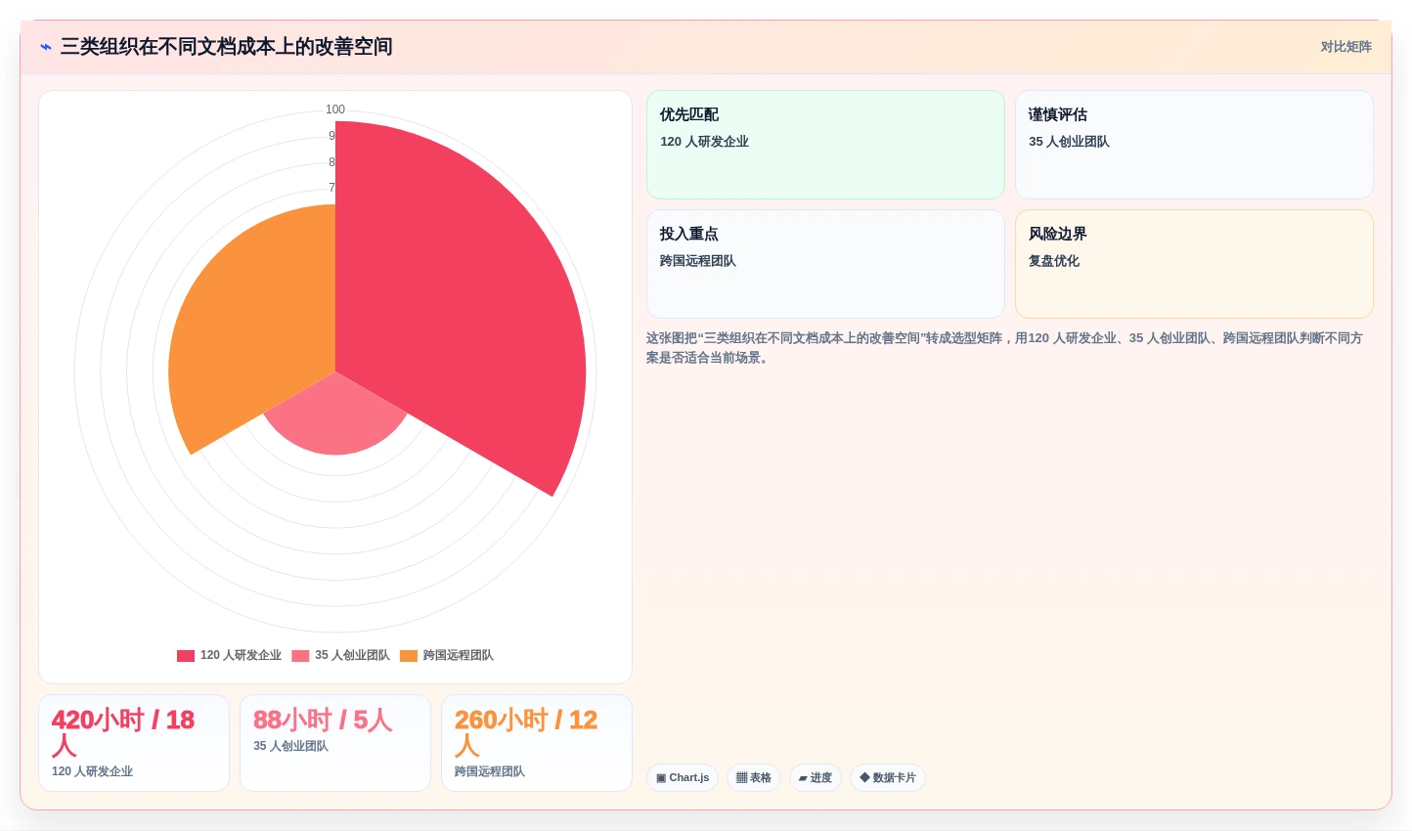
Task: Click 跨国远程团队 text in 投入重点 card
Action: [698, 261]
